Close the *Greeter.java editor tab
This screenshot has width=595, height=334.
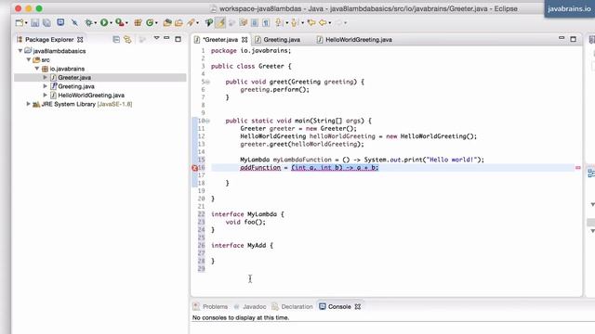point(245,39)
